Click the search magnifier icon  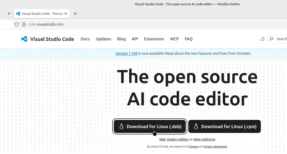(271, 39)
